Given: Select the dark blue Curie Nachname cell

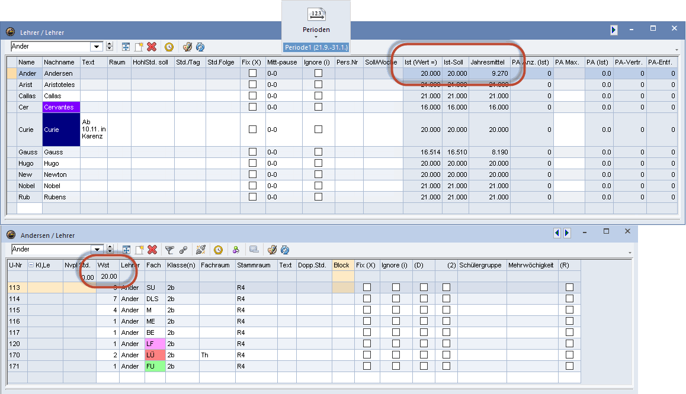Looking at the screenshot, I should click(61, 130).
